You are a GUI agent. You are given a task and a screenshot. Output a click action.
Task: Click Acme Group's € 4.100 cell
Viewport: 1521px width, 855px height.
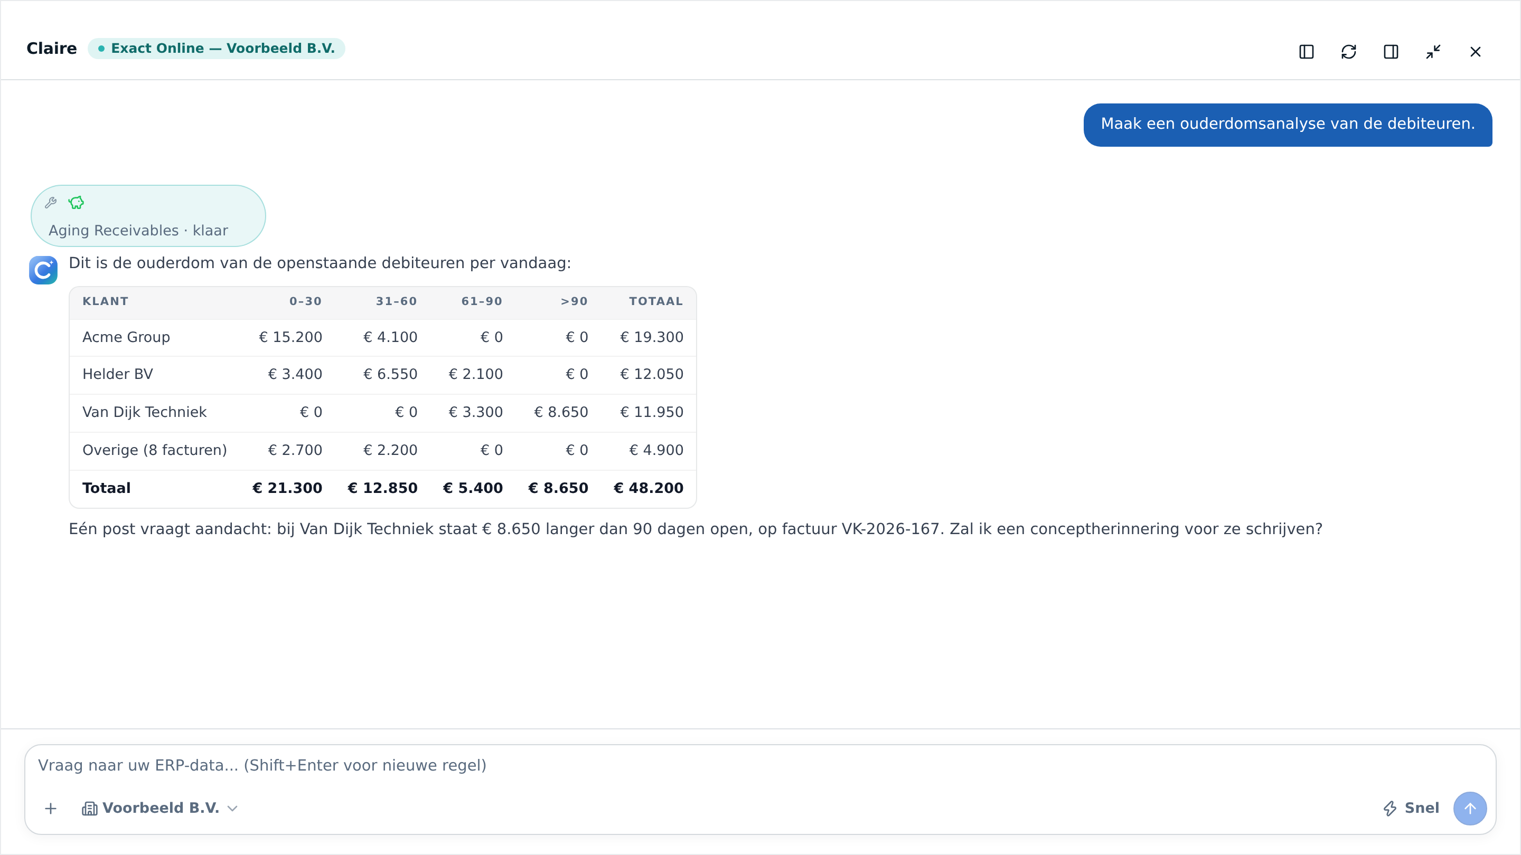click(390, 338)
